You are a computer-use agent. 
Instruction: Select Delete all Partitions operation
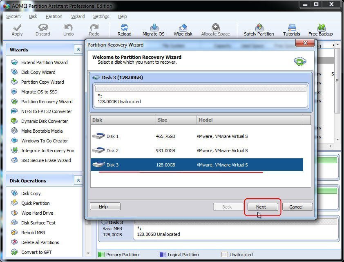[35, 242]
